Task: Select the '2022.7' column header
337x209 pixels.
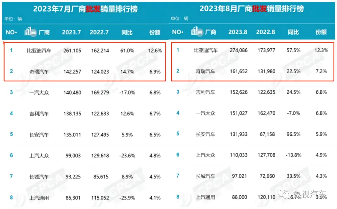Action: coord(99,32)
